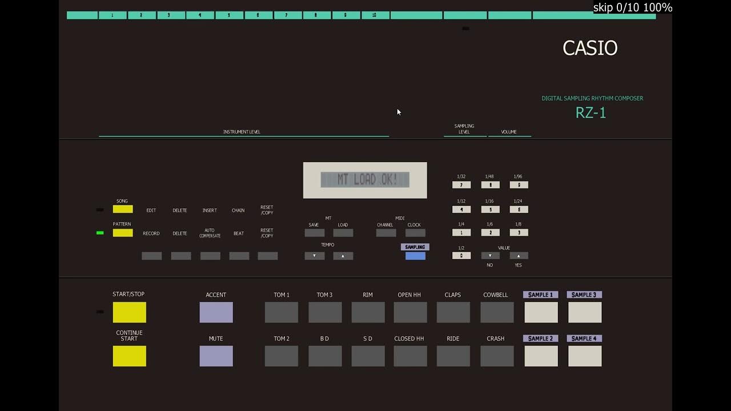
Task: Tap keypad 9 for 1/96 quantize
Action: point(519,185)
